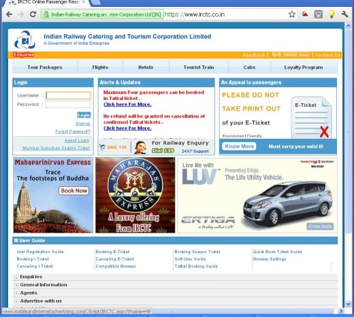Viewport: 354px width, 317px height.
Task: Close the IRCTC browser tab
Action: tap(83, 2)
